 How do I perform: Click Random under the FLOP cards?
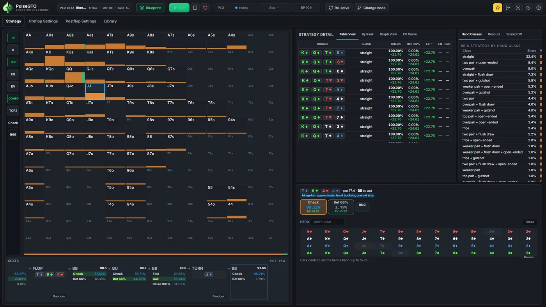[59, 296]
